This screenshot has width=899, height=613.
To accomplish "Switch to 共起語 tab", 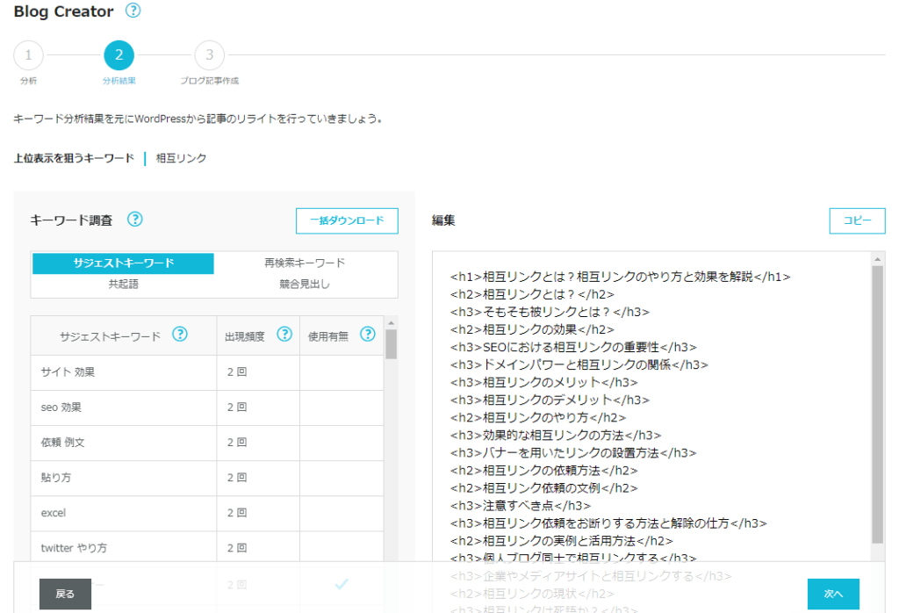I will 123,285.
